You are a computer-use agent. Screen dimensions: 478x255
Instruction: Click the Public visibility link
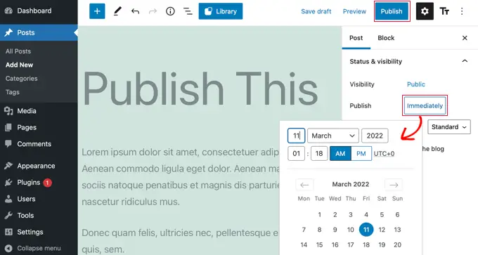pos(416,84)
